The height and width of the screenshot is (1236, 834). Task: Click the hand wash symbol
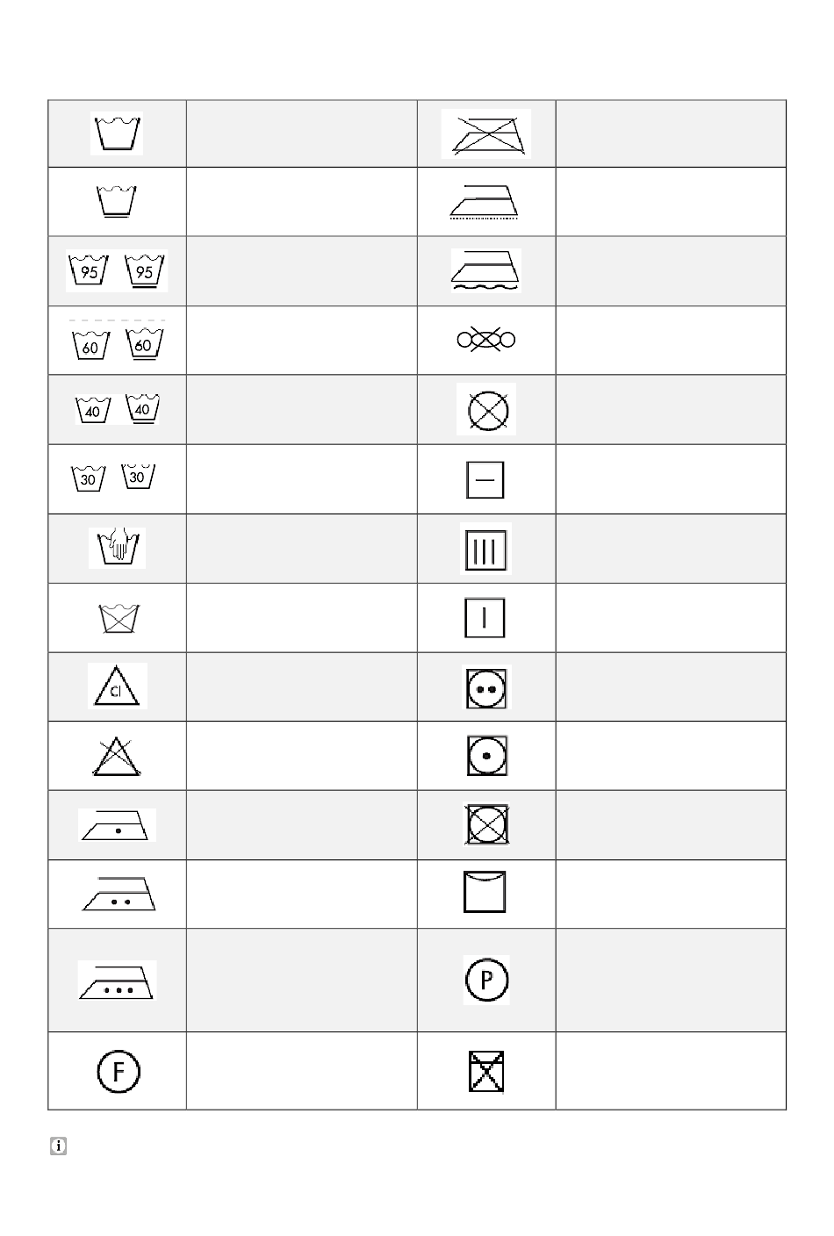[117, 549]
